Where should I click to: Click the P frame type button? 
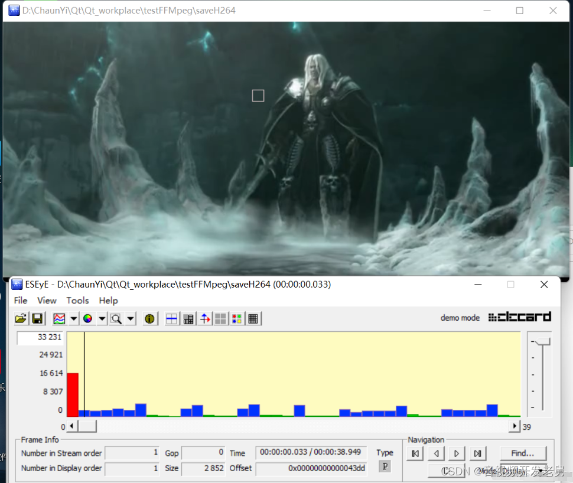tap(385, 466)
